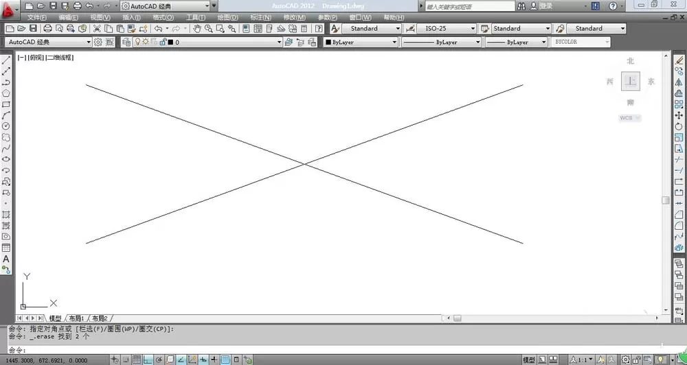Open the 视图(V) menu
The image size is (687, 365).
[100, 18]
